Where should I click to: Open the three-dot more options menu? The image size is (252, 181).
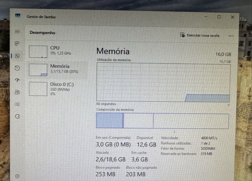point(231,36)
